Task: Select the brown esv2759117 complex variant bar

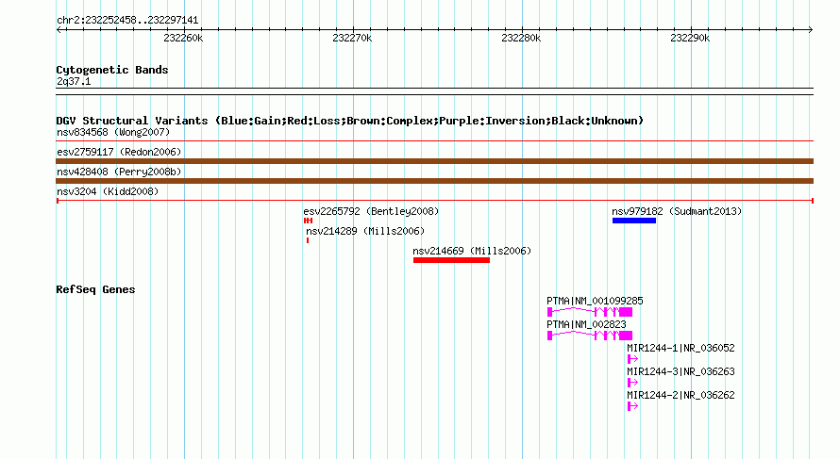Action: 434,161
